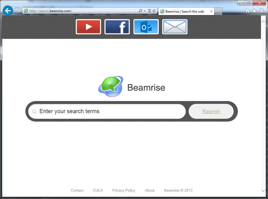
Task: Click the Beamrise logo icon
Action: pyautogui.click(x=111, y=86)
